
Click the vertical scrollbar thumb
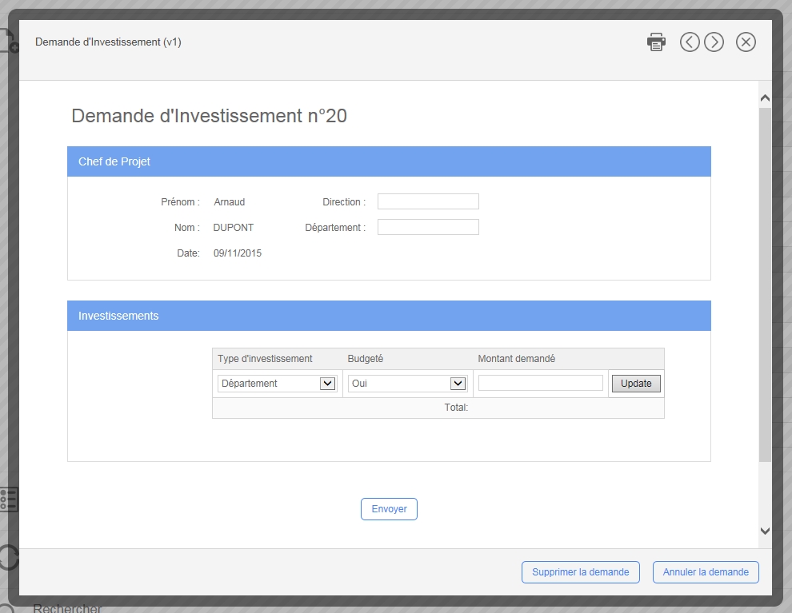(765, 280)
